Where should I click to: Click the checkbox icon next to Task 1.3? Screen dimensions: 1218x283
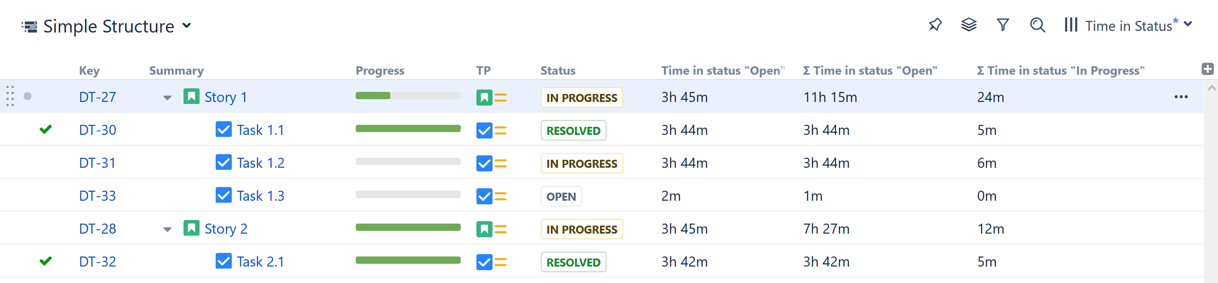223,195
